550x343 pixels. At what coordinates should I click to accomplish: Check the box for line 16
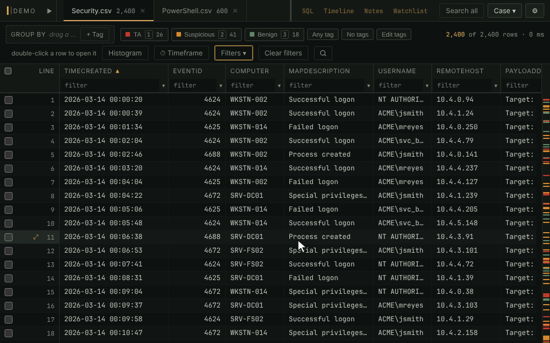[9, 305]
